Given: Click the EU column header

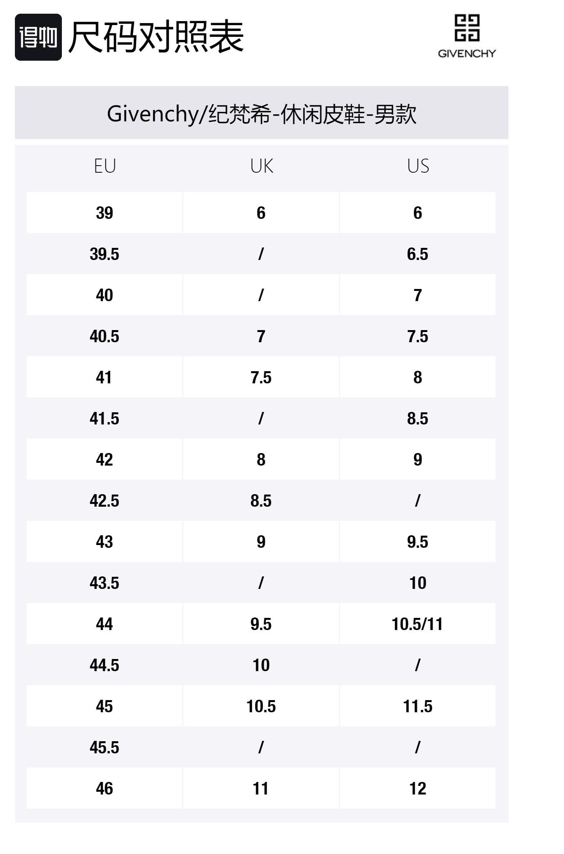Looking at the screenshot, I should point(105,166).
